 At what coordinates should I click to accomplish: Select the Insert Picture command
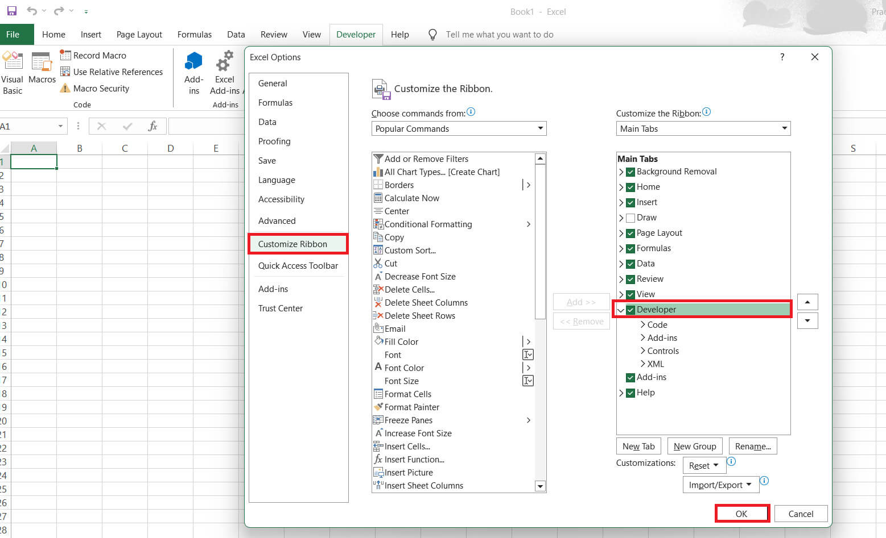pyautogui.click(x=452, y=472)
